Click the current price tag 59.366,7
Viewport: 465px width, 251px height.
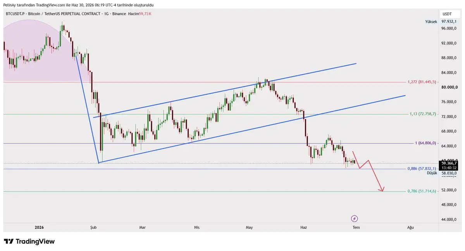pos(449,163)
